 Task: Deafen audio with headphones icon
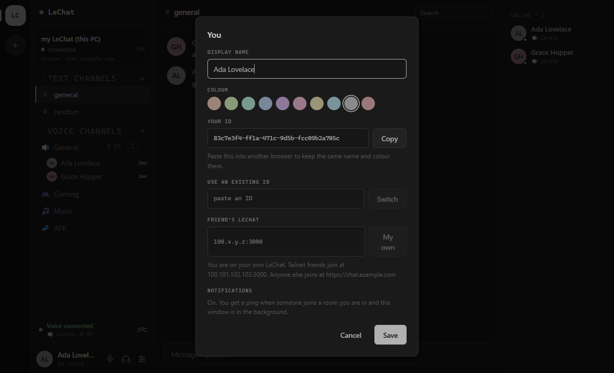point(126,359)
